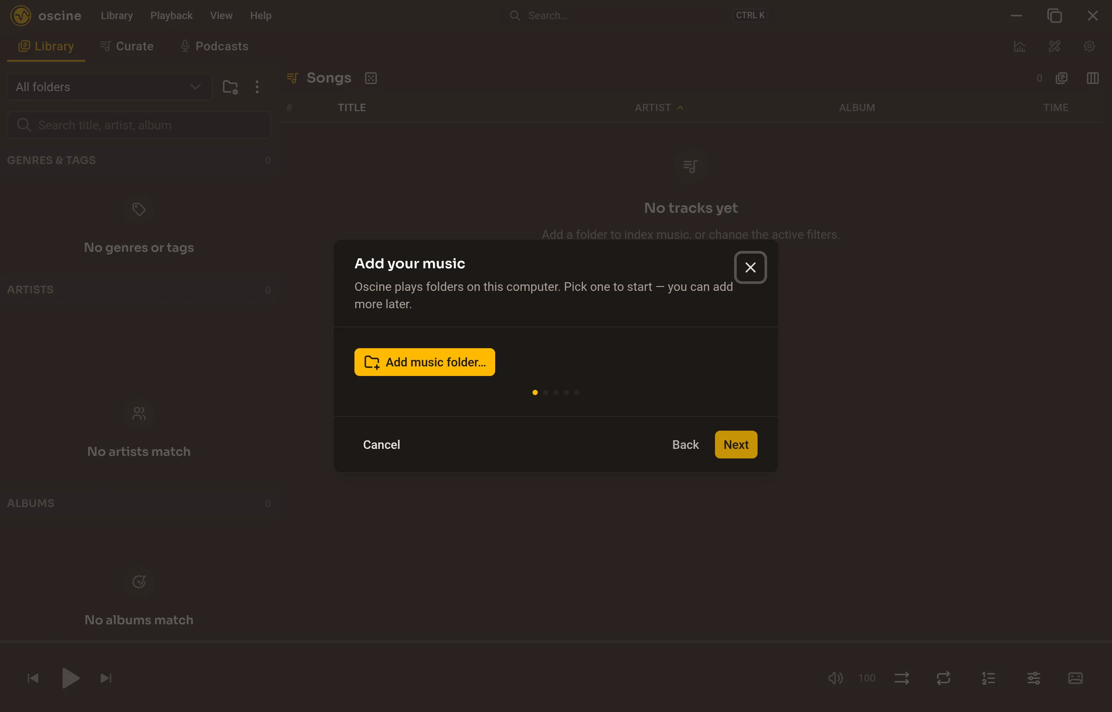Viewport: 1112px width, 712px height.
Task: Select the Library tab
Action: click(46, 46)
